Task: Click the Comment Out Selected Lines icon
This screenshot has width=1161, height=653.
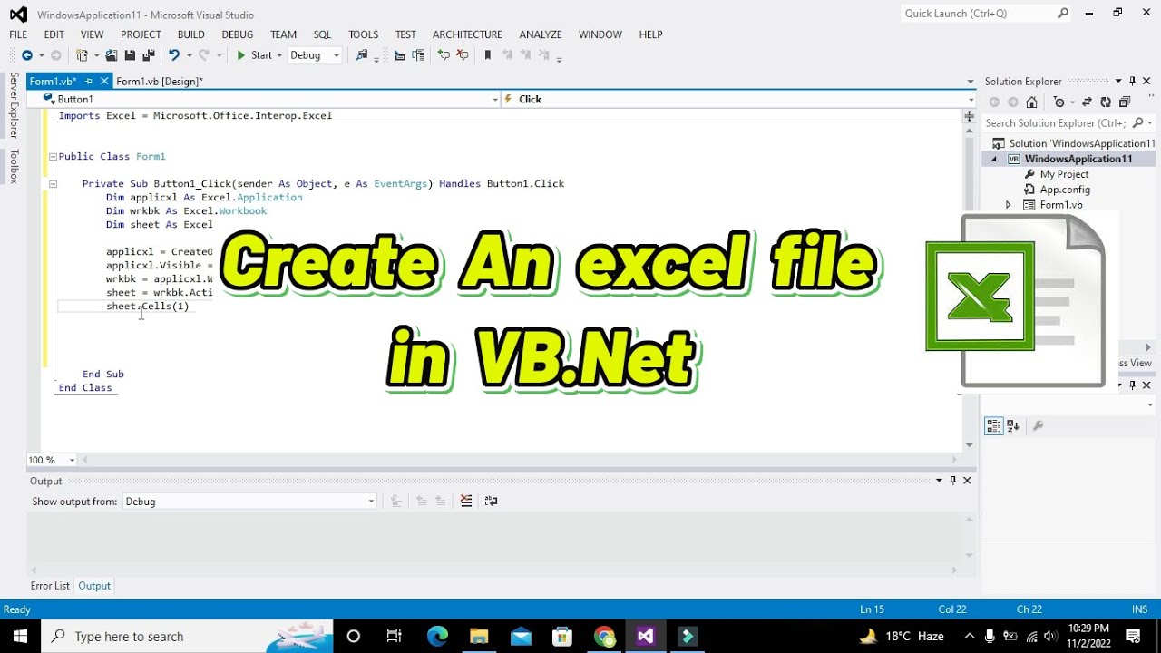Action: coord(444,55)
